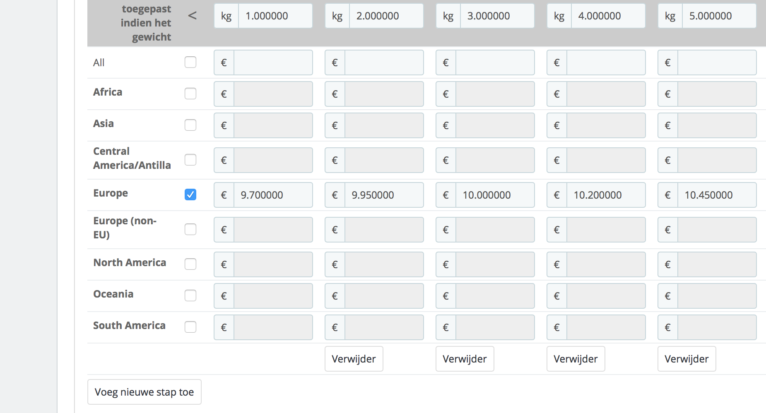
Task: Focus the Europe price field showing 9.700000
Action: pos(273,195)
